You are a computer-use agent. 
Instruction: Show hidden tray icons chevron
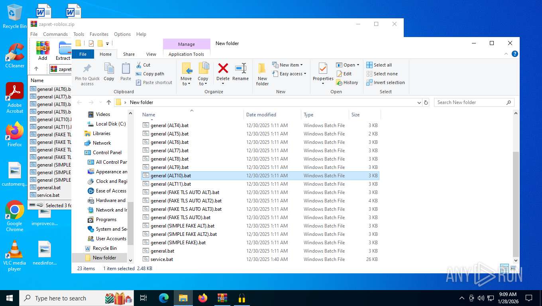click(462, 298)
